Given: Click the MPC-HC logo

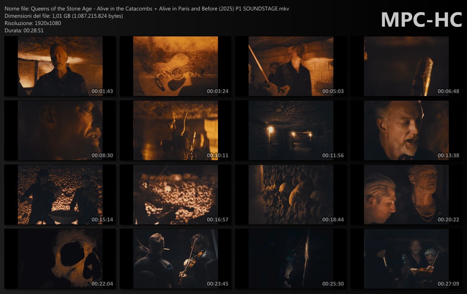Looking at the screenshot, I should pos(421,19).
